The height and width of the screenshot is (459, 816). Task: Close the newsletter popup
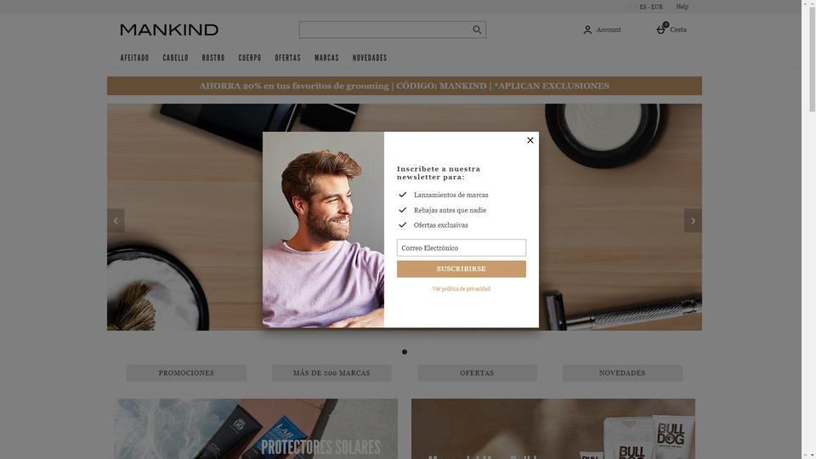(x=530, y=140)
